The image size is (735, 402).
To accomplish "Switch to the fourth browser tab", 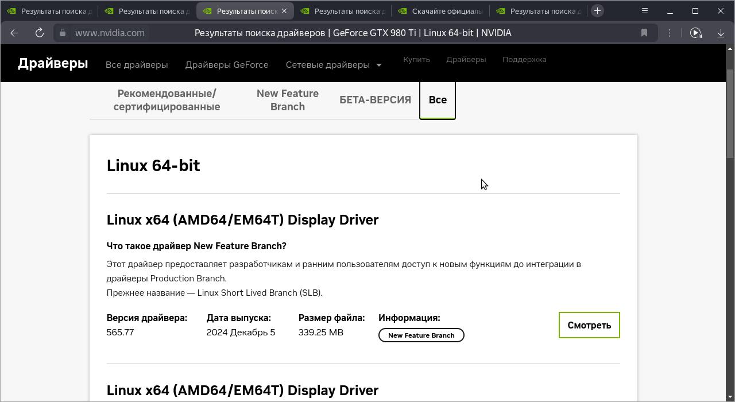I will click(x=343, y=11).
